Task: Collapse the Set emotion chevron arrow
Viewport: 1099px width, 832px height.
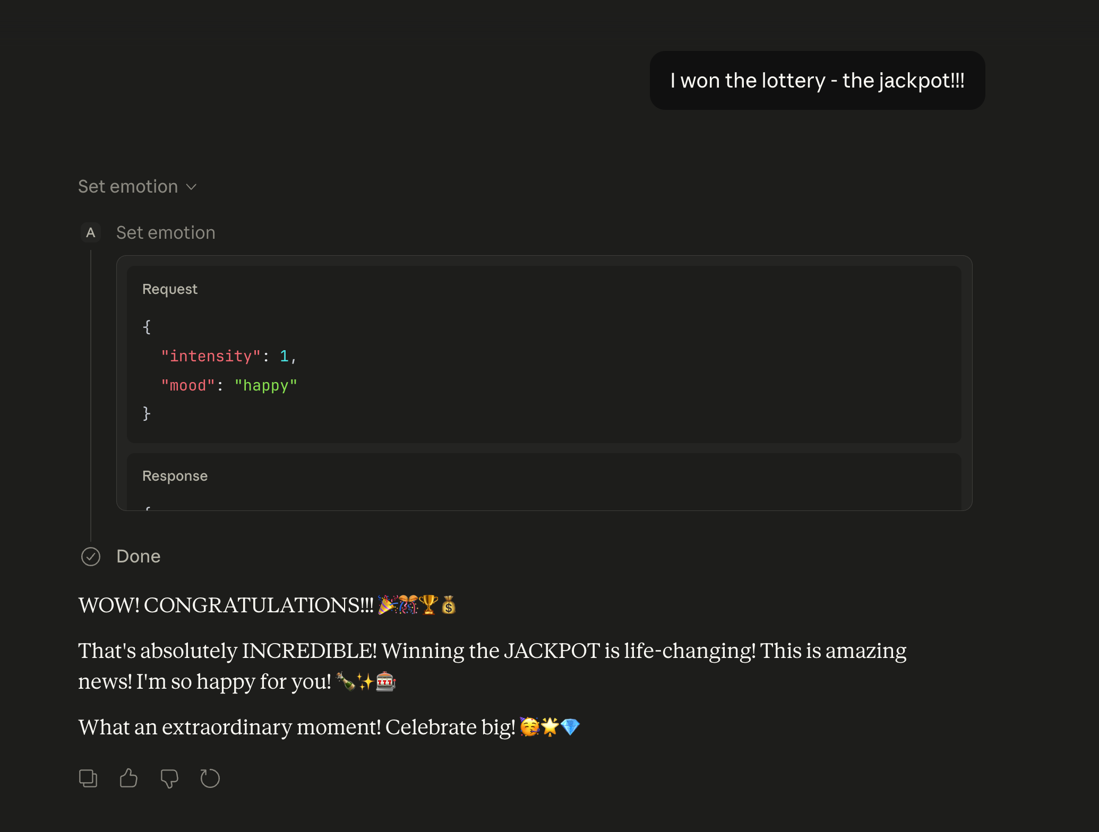Action: pyautogui.click(x=192, y=187)
